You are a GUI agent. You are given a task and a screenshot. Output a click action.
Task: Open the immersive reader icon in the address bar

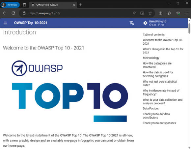tap(142, 13)
